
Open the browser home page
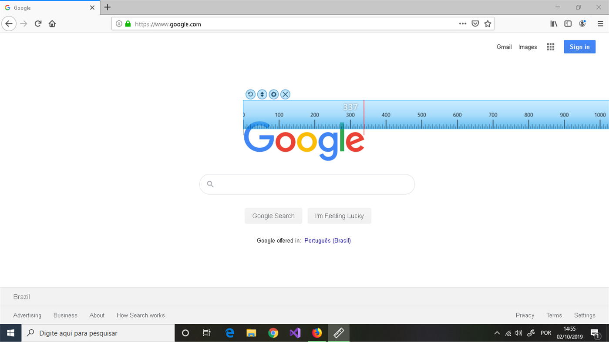[52, 24]
